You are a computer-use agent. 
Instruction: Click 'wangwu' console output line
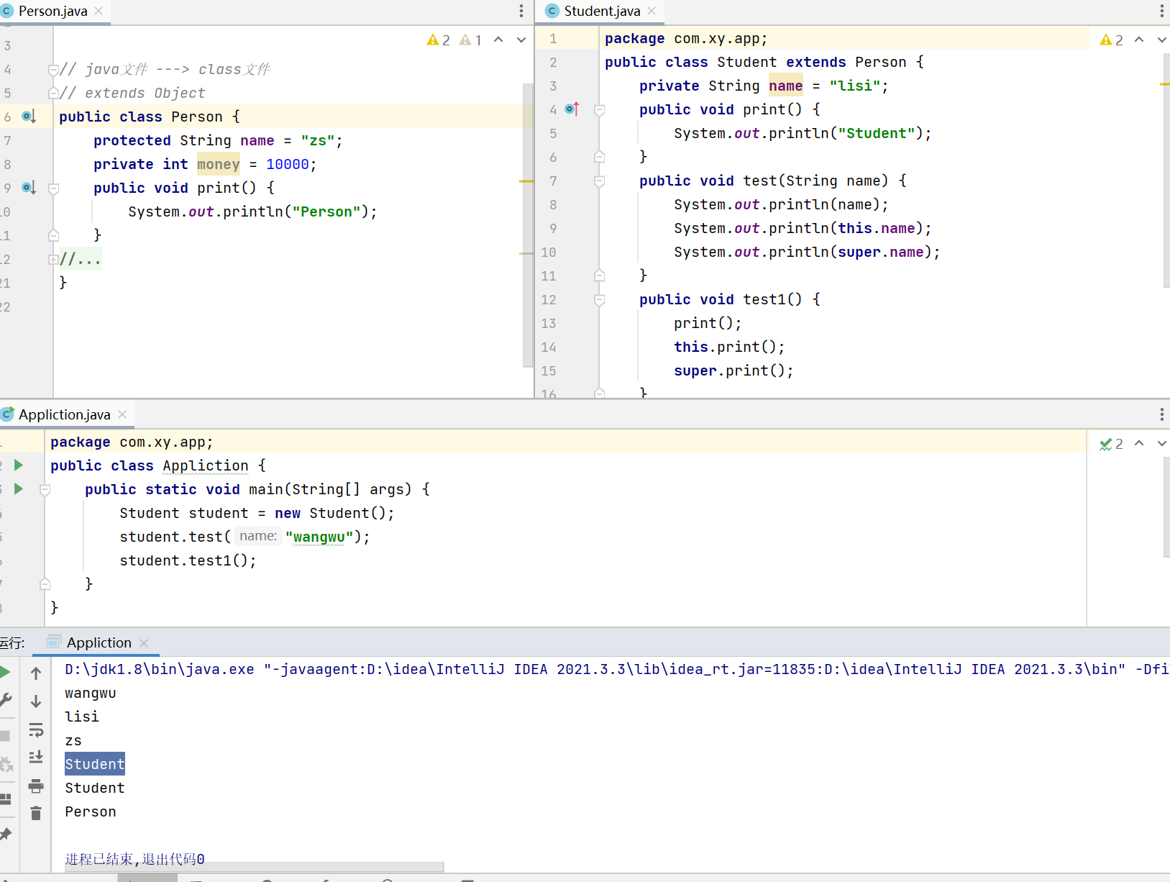[91, 693]
